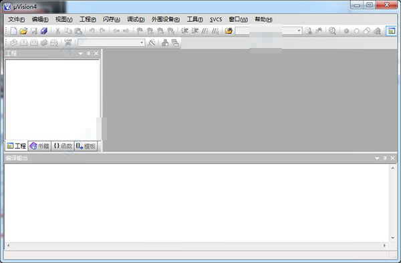Open the 调试(D) menu
Image resolution: width=401 pixels, height=263 pixels.
(136, 19)
